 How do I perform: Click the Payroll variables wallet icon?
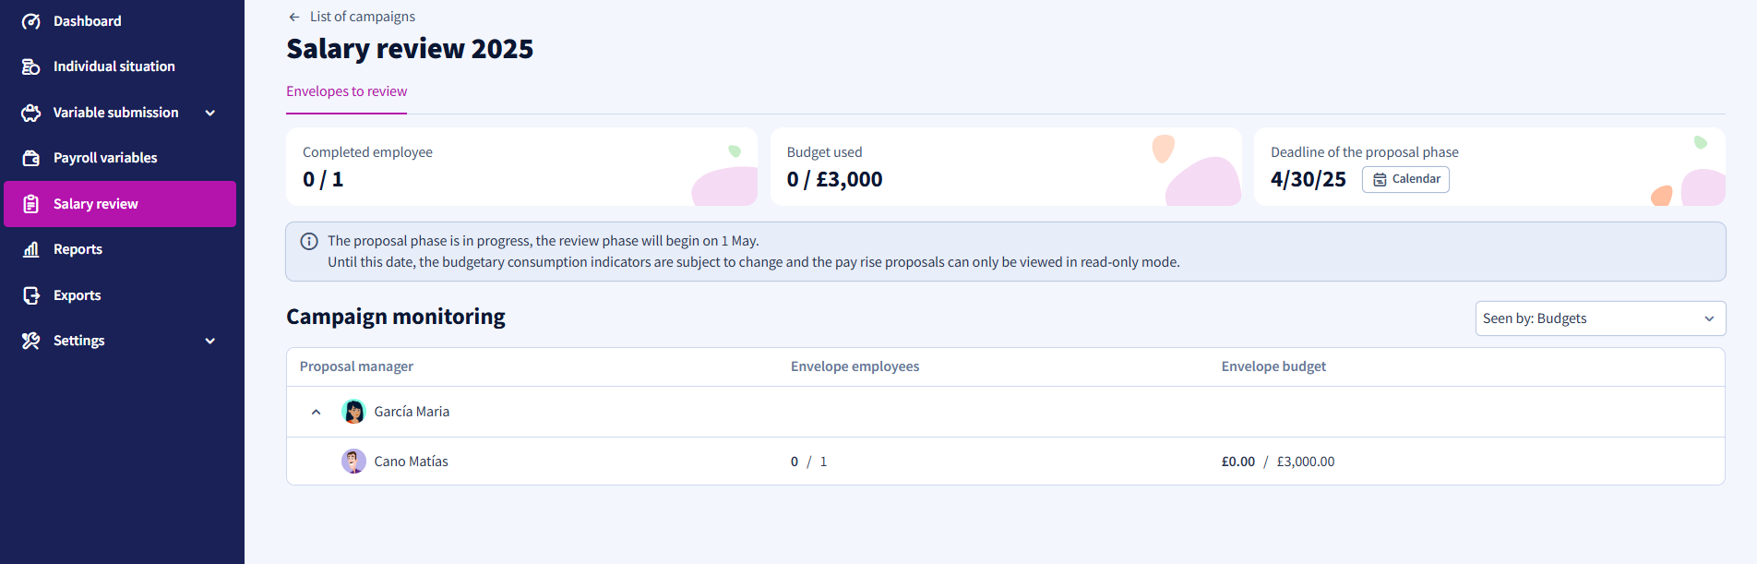(x=31, y=158)
